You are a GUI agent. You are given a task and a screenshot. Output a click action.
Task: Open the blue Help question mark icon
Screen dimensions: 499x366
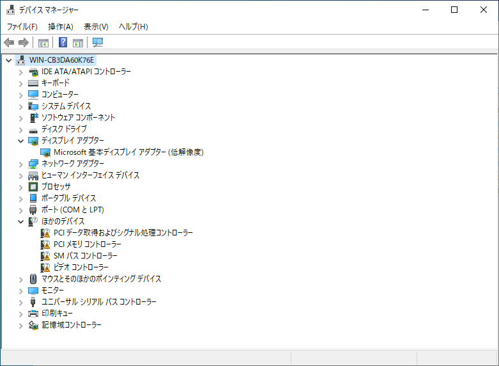click(x=63, y=42)
